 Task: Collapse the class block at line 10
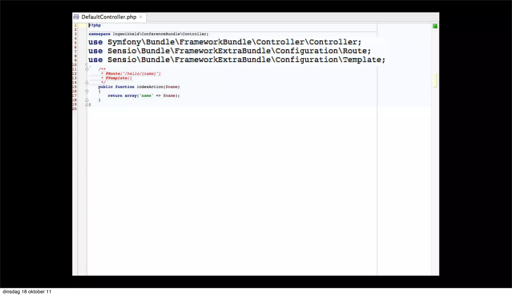pyautogui.click(x=87, y=65)
